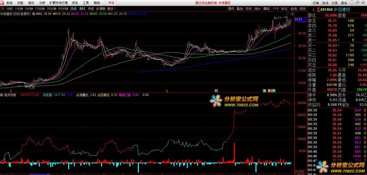Click the L tag beside stock code
The width and height of the screenshot is (367, 175).
[314, 10]
